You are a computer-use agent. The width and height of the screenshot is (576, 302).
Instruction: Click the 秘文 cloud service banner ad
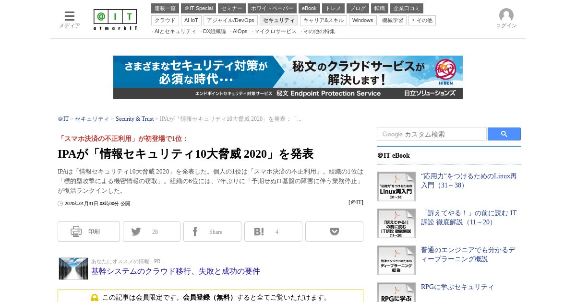288,77
